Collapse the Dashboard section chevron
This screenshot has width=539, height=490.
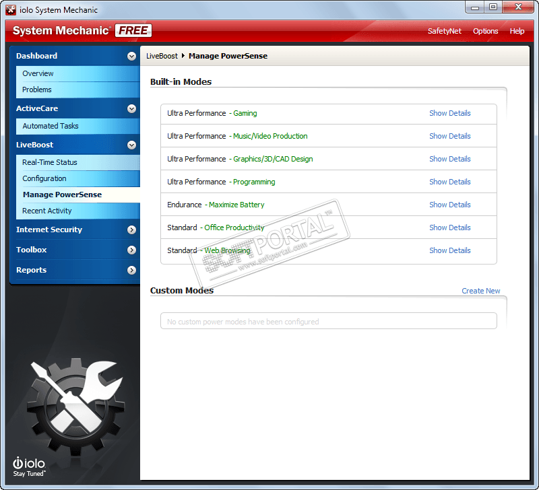tap(131, 56)
